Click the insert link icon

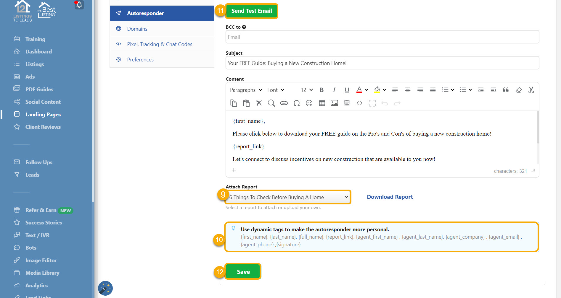coord(284,103)
